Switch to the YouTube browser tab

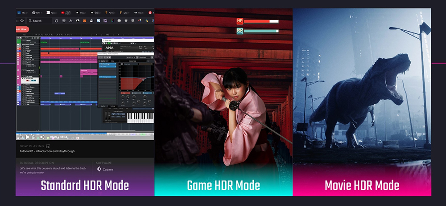click(63, 12)
